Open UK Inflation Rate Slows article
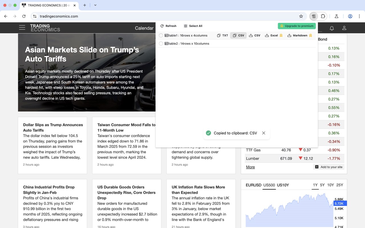 coord(198,190)
